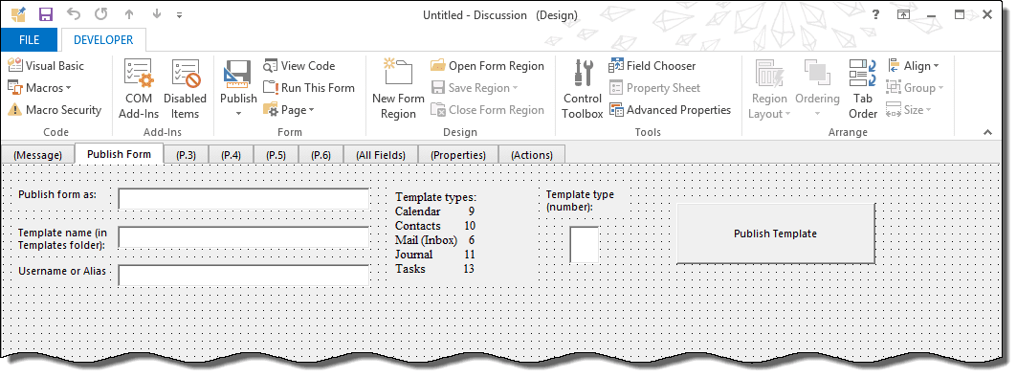Image resolution: width=1017 pixels, height=378 pixels.
Task: Open the Help question mark
Action: tap(875, 15)
